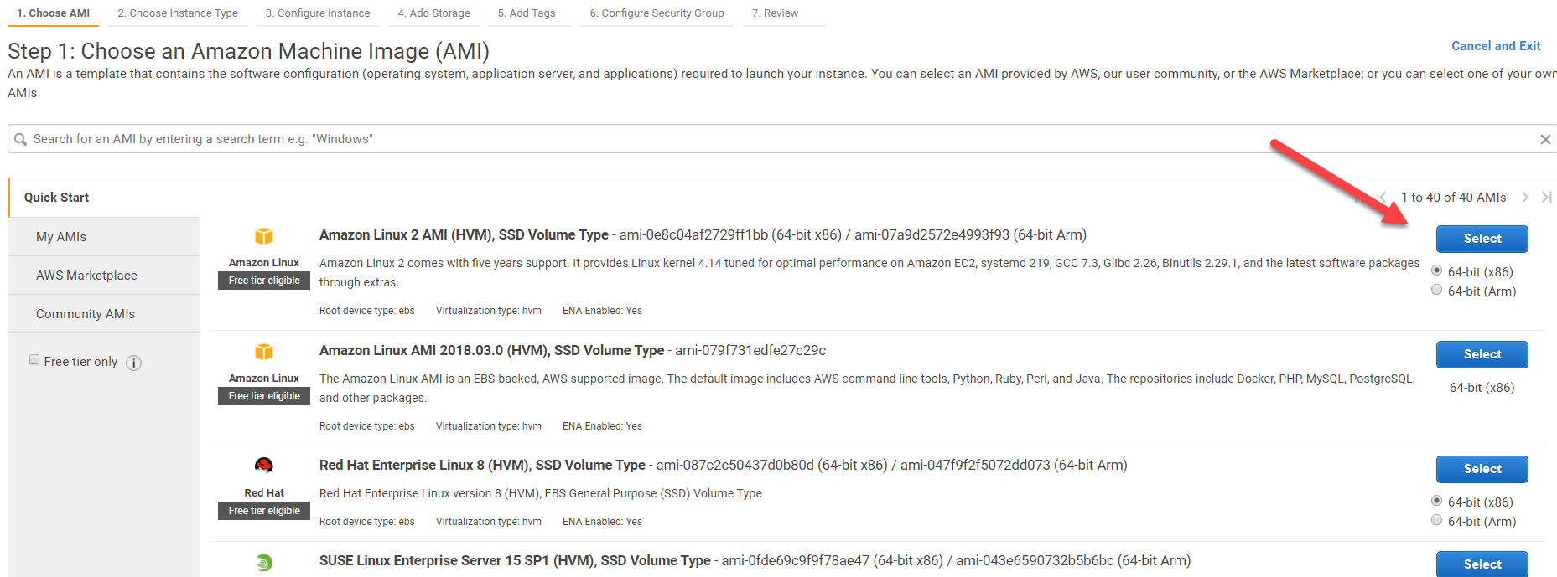Switch to 3. Configure Instance tab
Screen dimensions: 1557x577
point(318,13)
